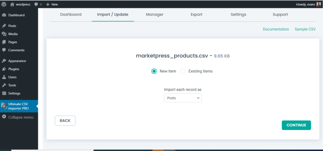Click the plus New button

pos(52,4)
